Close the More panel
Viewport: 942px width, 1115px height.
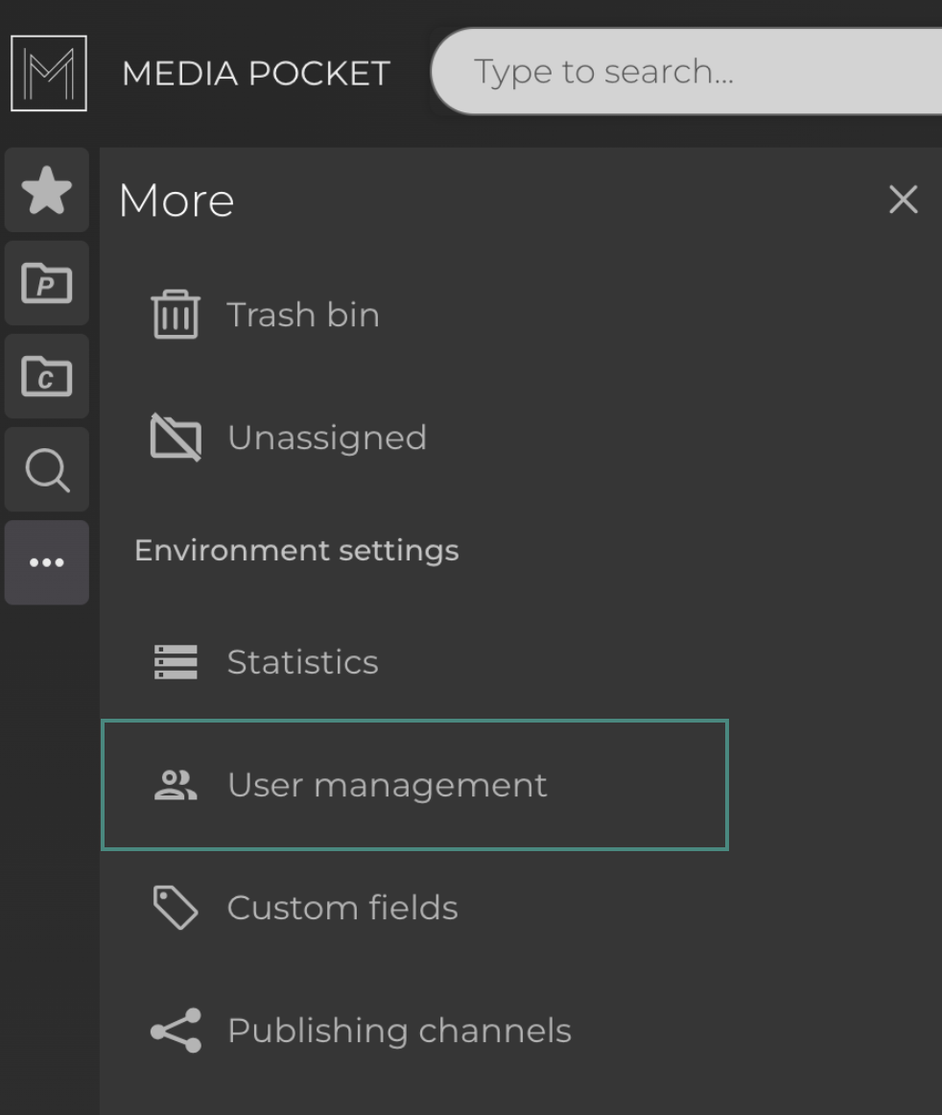click(903, 201)
